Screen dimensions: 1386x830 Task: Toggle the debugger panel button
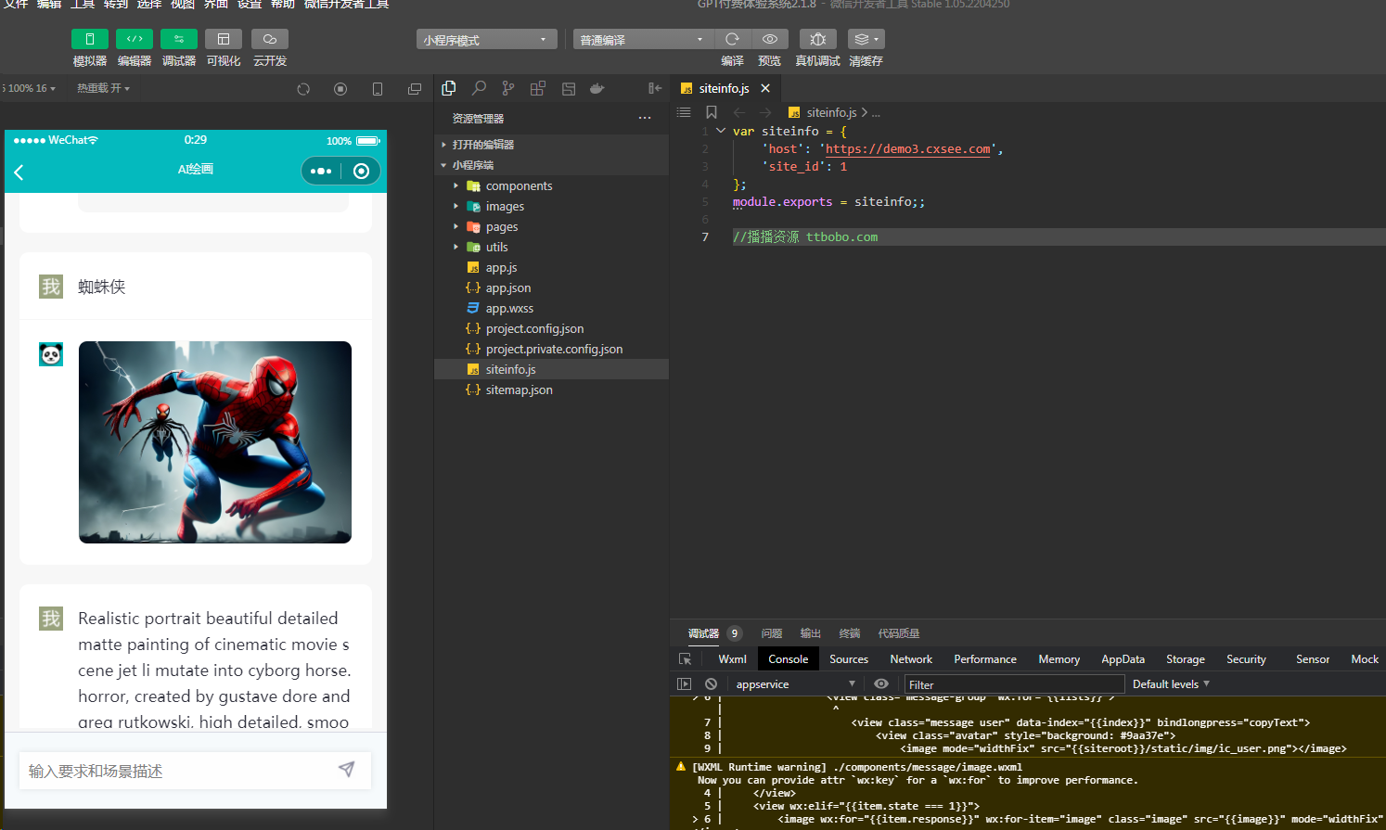(x=179, y=39)
